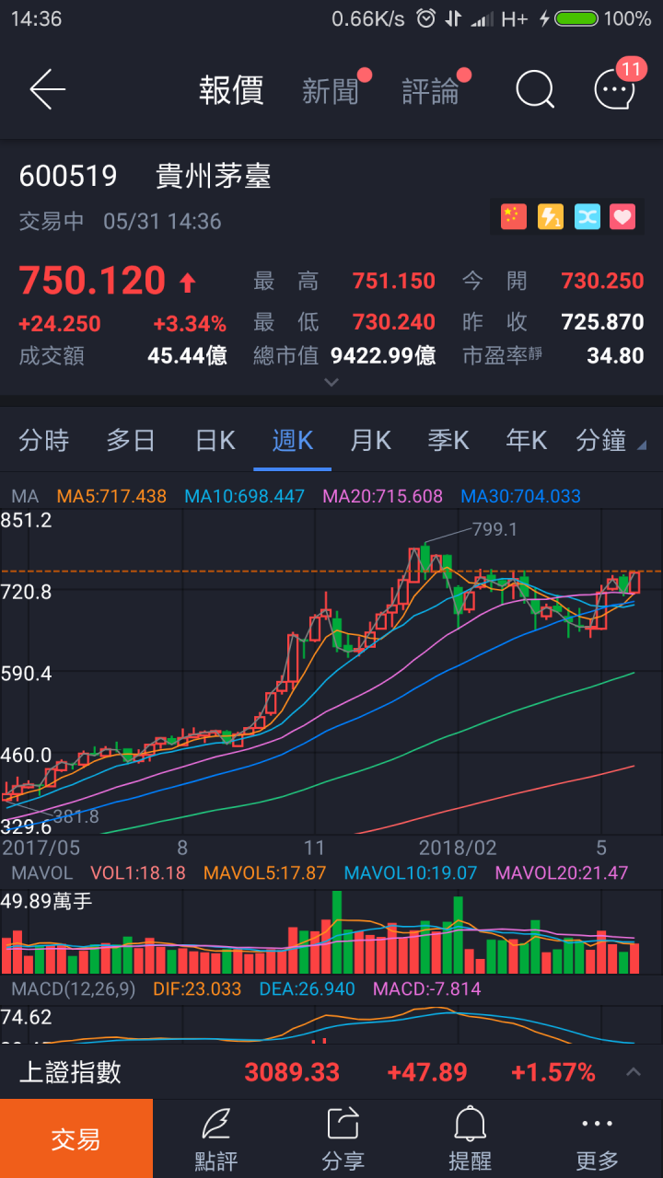Tap the 昨收 value 725.870
The image size is (663, 1178).
pyautogui.click(x=603, y=321)
